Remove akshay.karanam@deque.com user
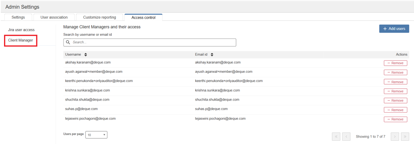Viewport: 414px width, 144px height. [x=395, y=63]
